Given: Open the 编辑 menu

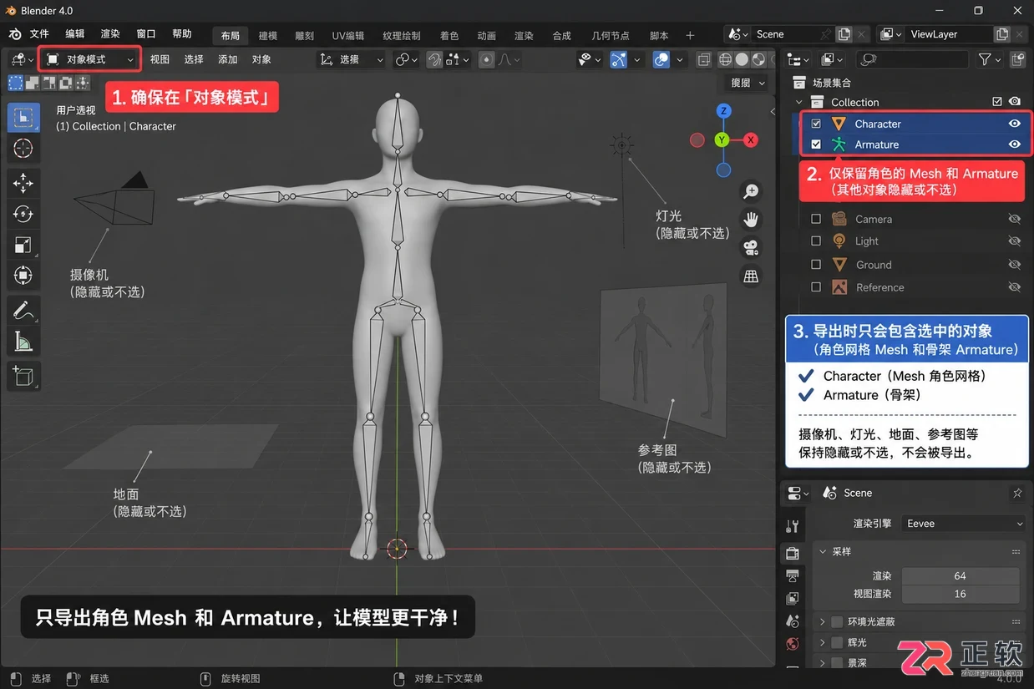Looking at the screenshot, I should 75,34.
